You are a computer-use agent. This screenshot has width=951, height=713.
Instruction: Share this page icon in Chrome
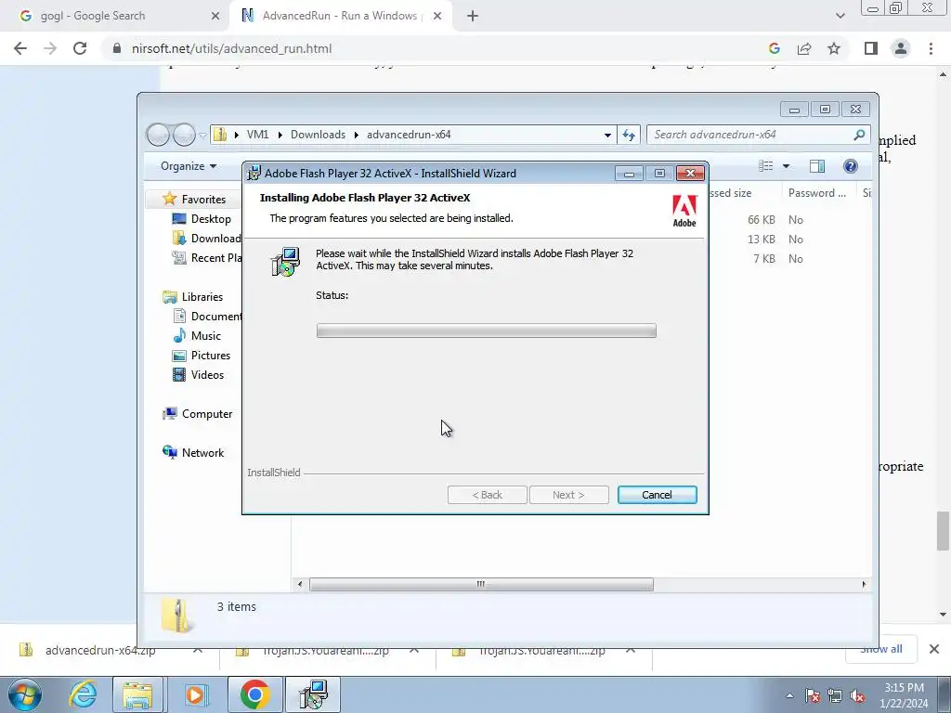[804, 48]
